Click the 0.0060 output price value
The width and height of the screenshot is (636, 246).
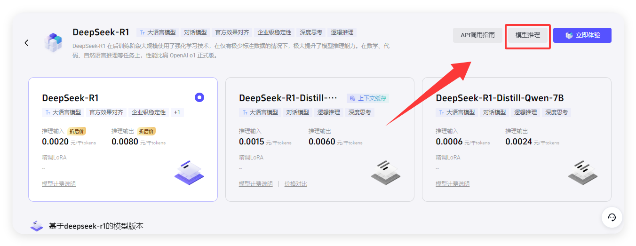click(322, 142)
